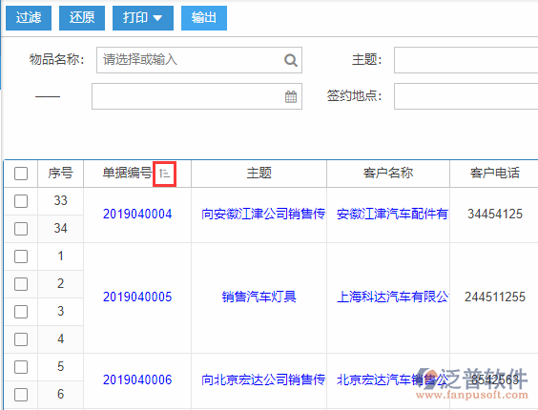Viewport: 538px width, 410px height.
Task: Open customer link 上海科达汽车有限公
Action: 392,297
